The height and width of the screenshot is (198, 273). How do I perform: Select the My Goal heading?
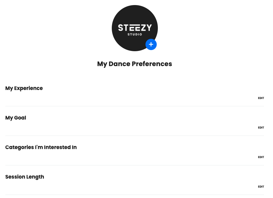16,118
